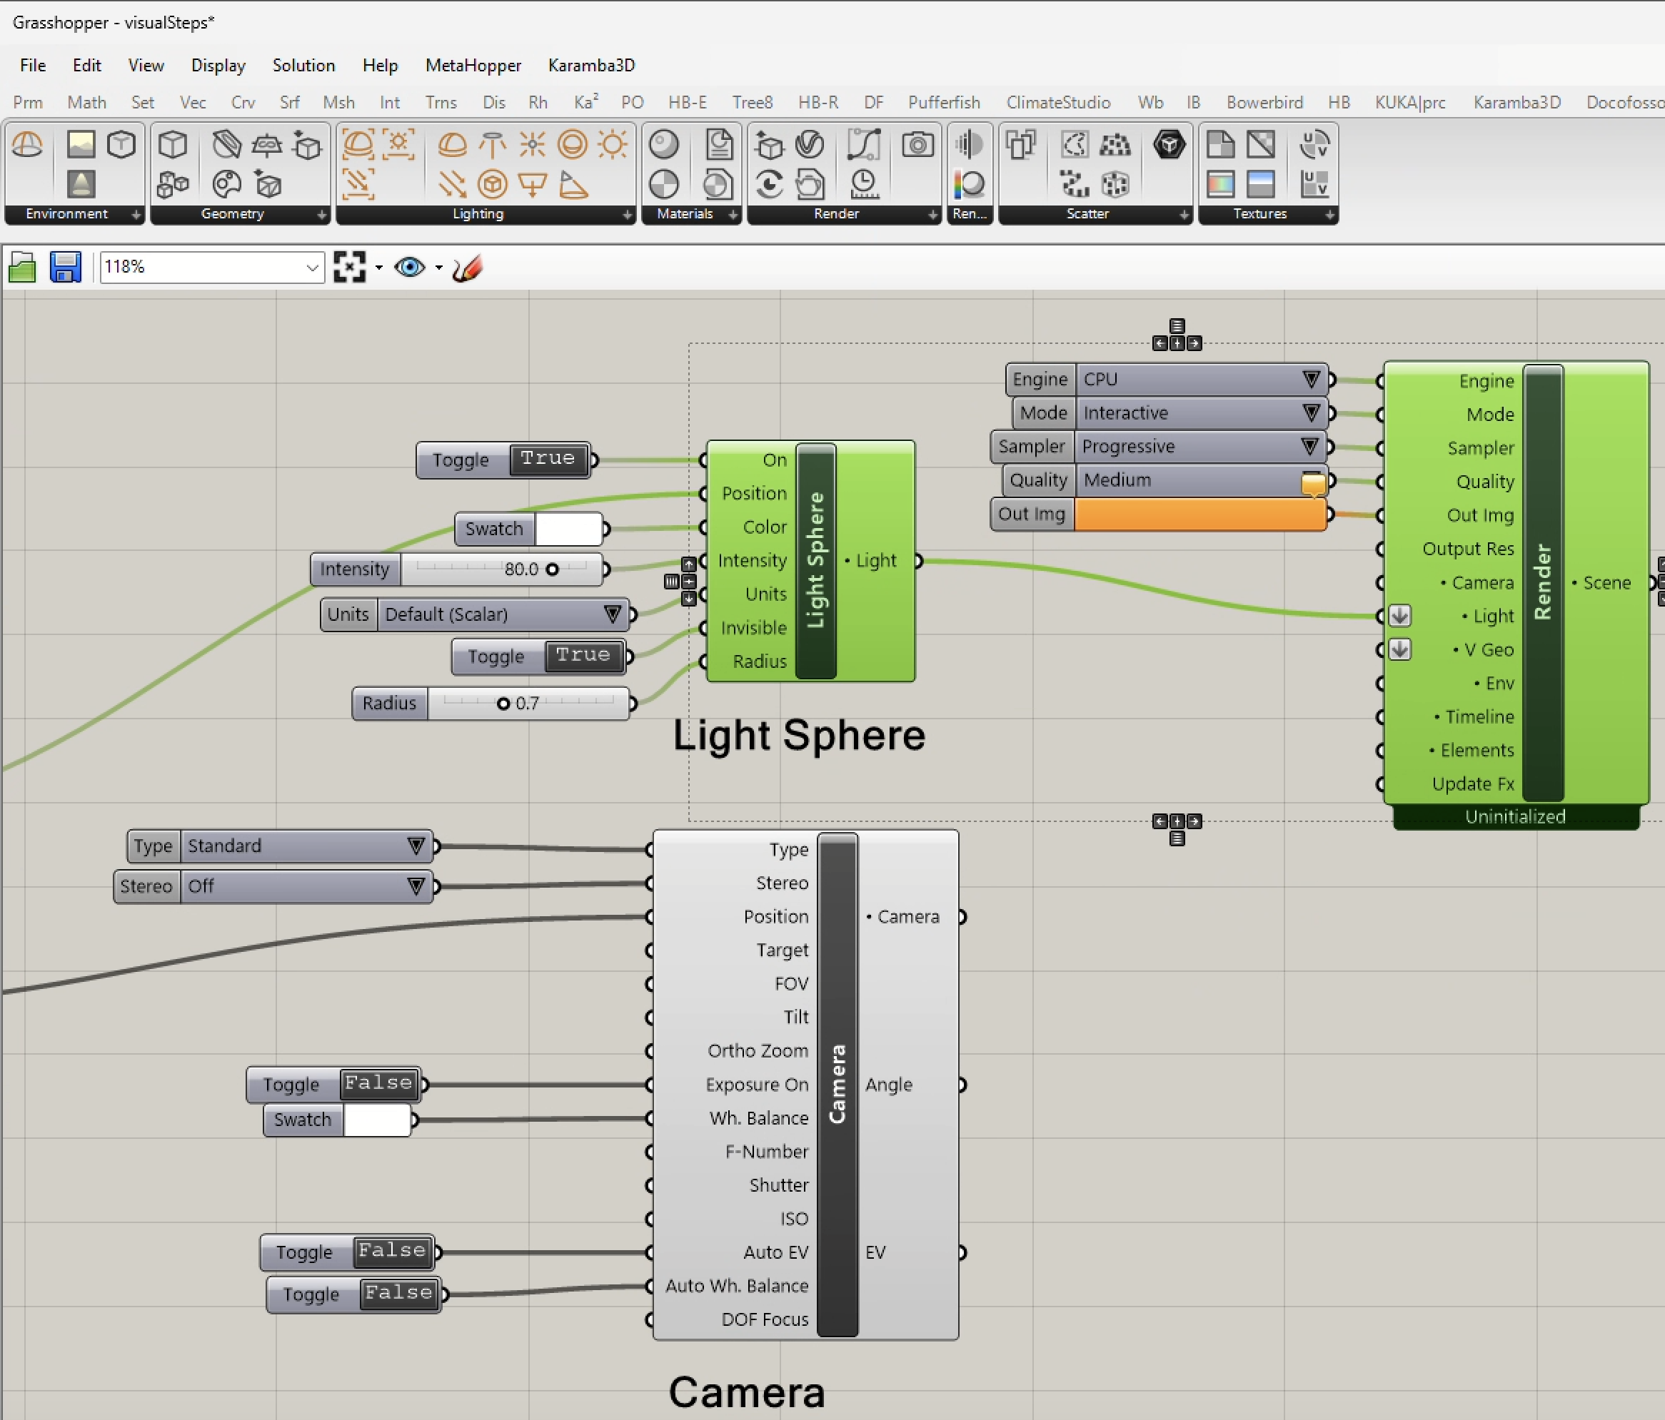Open the 118% zoom level combo box
This screenshot has width=1665, height=1420.
313,268
